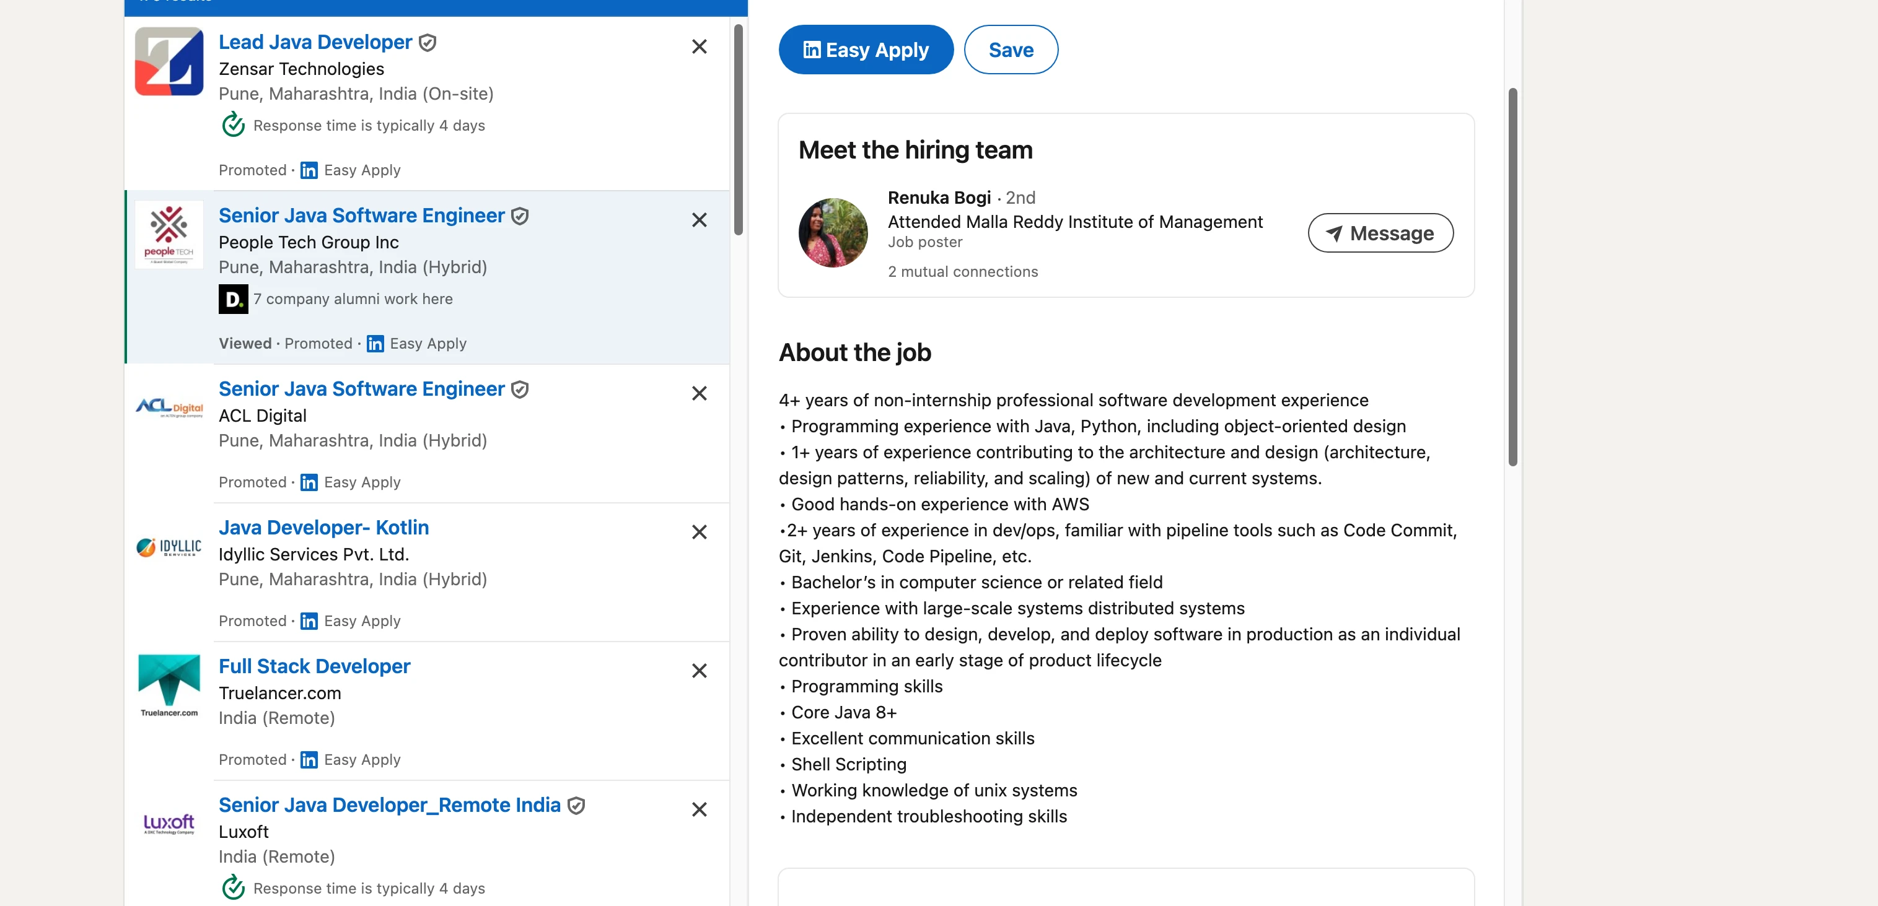Open People Tech Senior Java Software Engineer listing
The width and height of the screenshot is (1878, 906).
(x=362, y=216)
